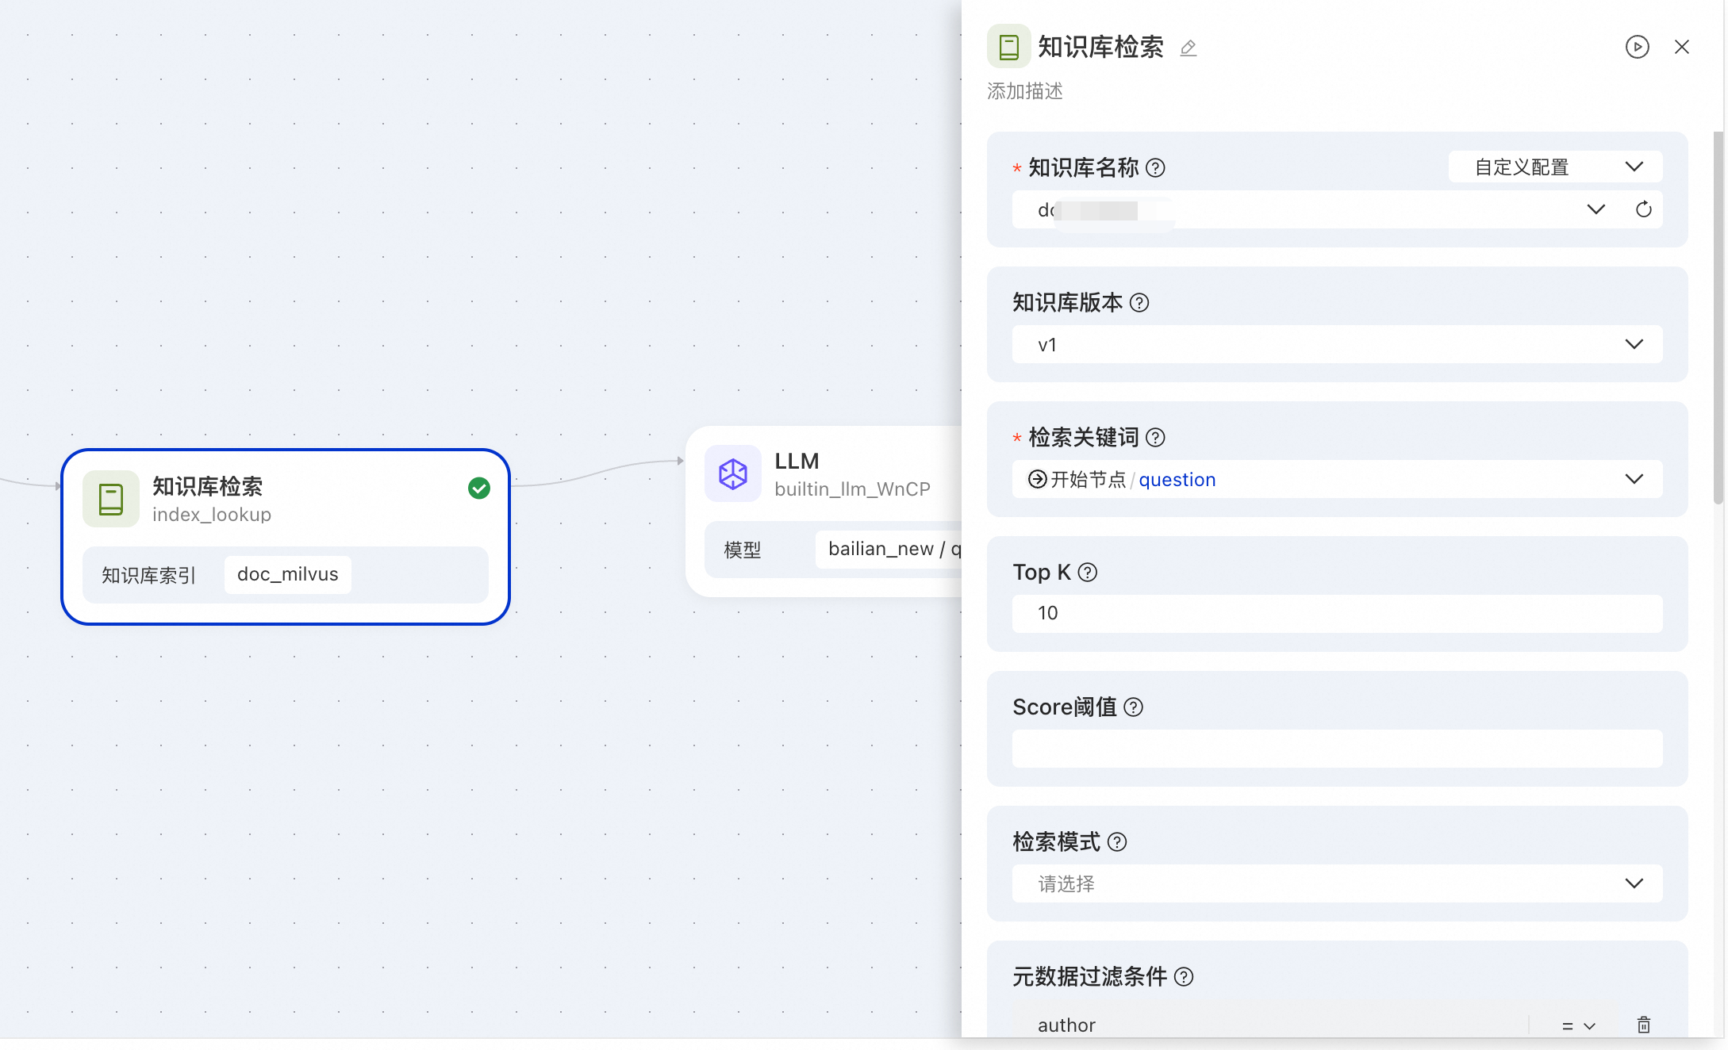Click the run node play icon

1637,47
